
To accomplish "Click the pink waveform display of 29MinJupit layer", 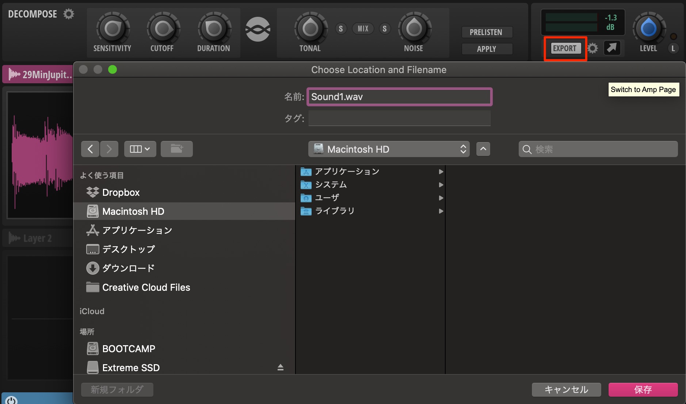I will point(41,155).
